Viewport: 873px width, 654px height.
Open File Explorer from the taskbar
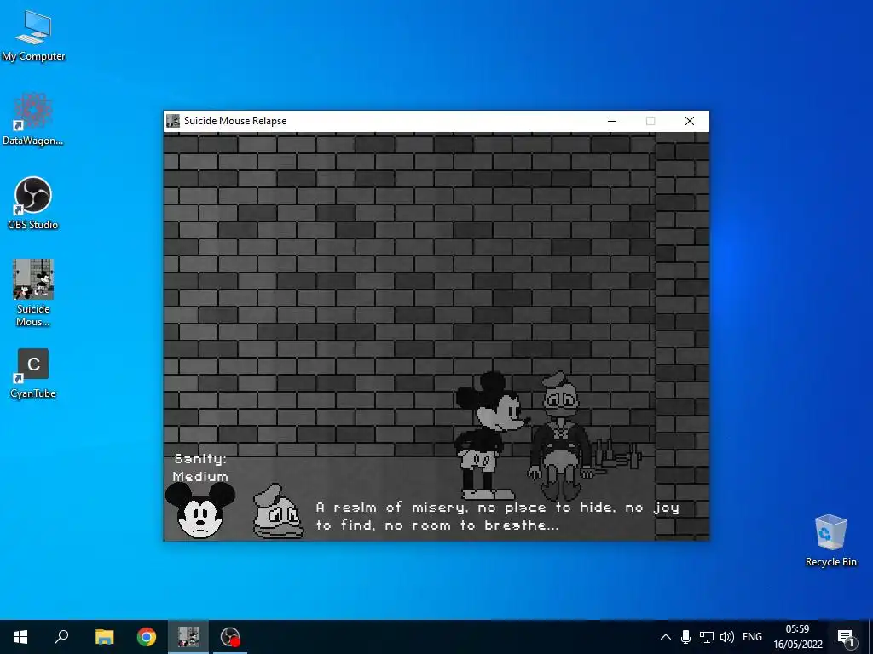coord(104,637)
